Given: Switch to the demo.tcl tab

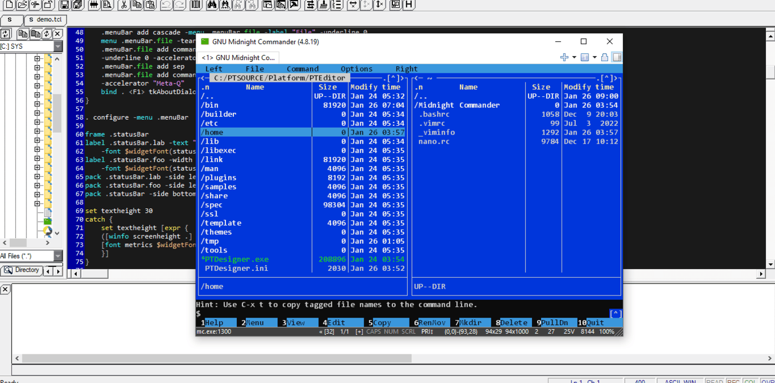Looking at the screenshot, I should tap(45, 19).
